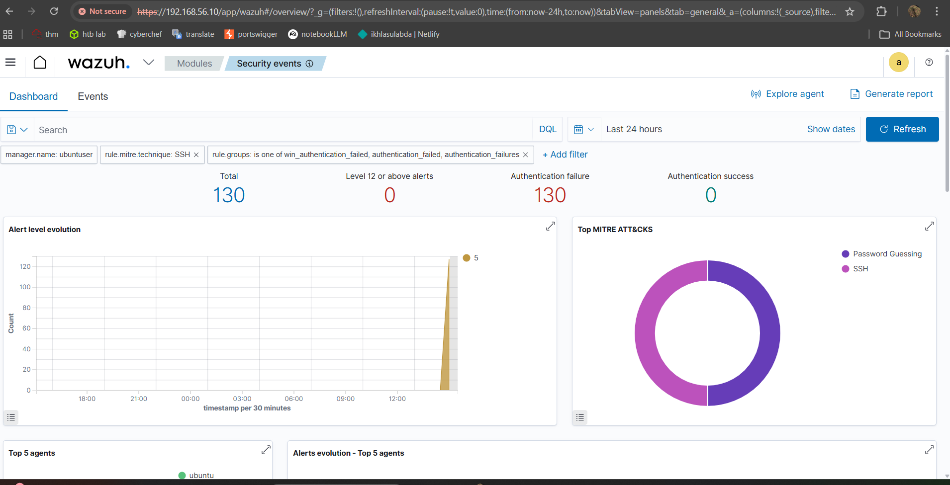Open the portswigger bookmark
The height and width of the screenshot is (485, 950).
(251, 34)
